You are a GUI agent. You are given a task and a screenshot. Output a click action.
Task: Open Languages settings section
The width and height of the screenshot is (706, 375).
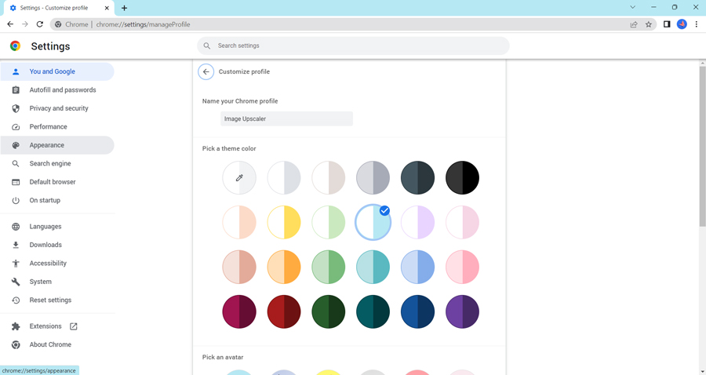coord(57,227)
